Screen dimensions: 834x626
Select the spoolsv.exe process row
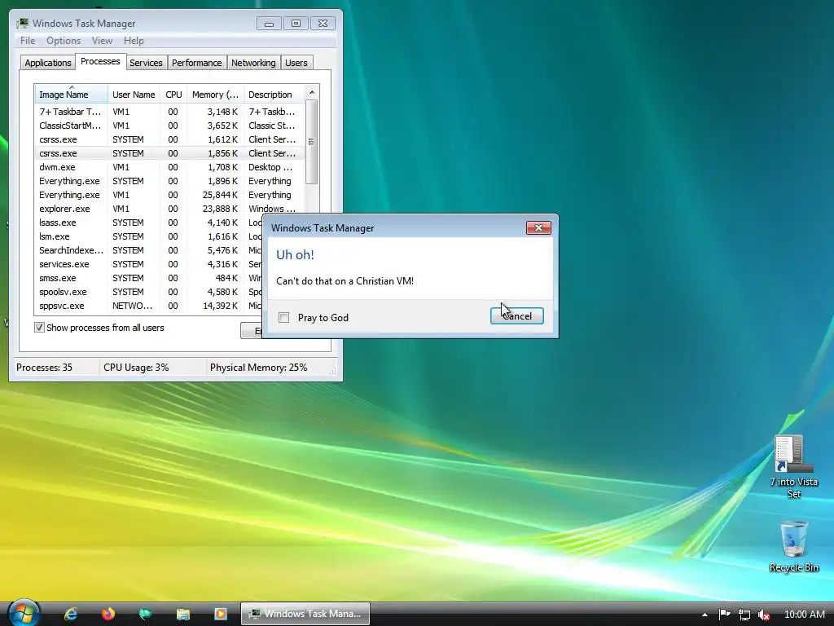coord(149,292)
